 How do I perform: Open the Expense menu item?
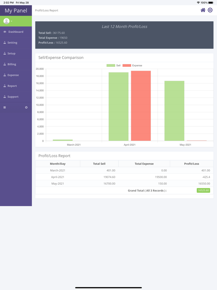(16, 75)
